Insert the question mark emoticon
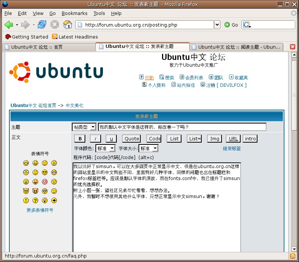Screen dimensions: 299x262 (x=35, y=200)
